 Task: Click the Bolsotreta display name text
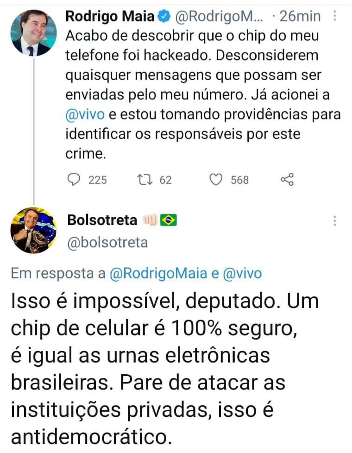(x=102, y=220)
